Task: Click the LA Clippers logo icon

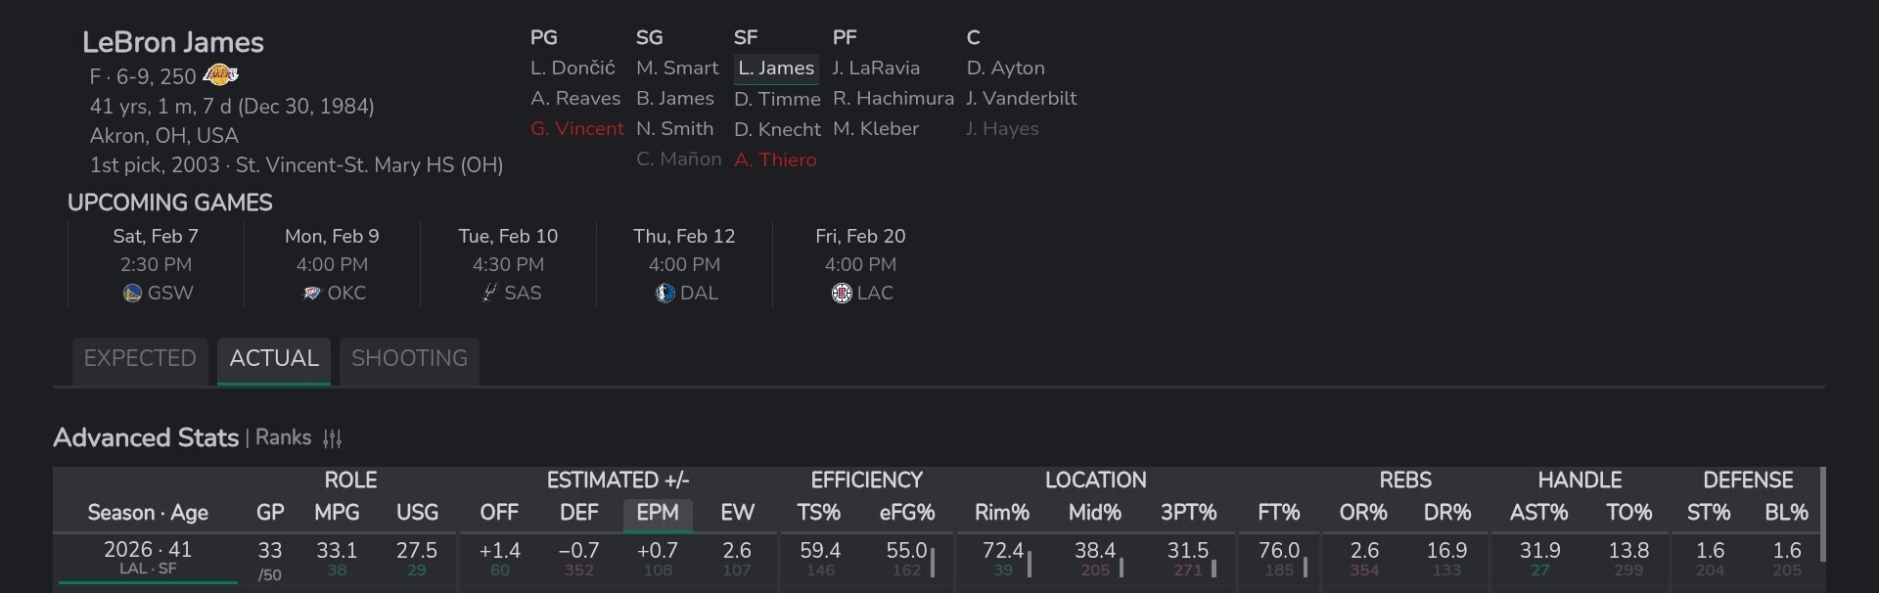Action: [842, 294]
